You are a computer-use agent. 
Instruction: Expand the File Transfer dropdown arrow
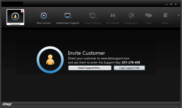click(x=116, y=18)
